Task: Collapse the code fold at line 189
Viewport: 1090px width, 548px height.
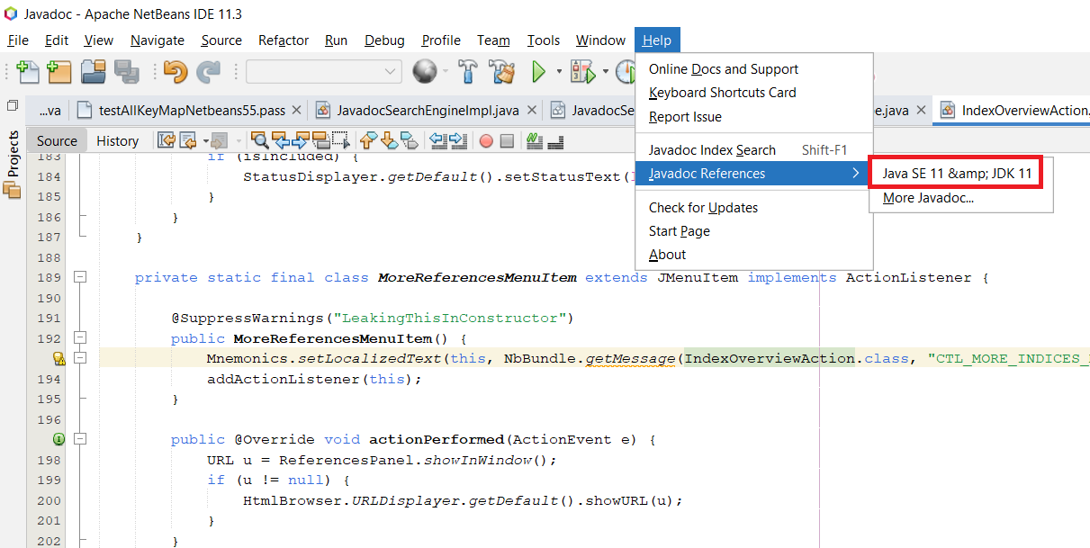Action: 80,277
